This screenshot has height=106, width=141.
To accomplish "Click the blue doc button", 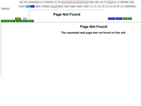I will click(32, 6).
